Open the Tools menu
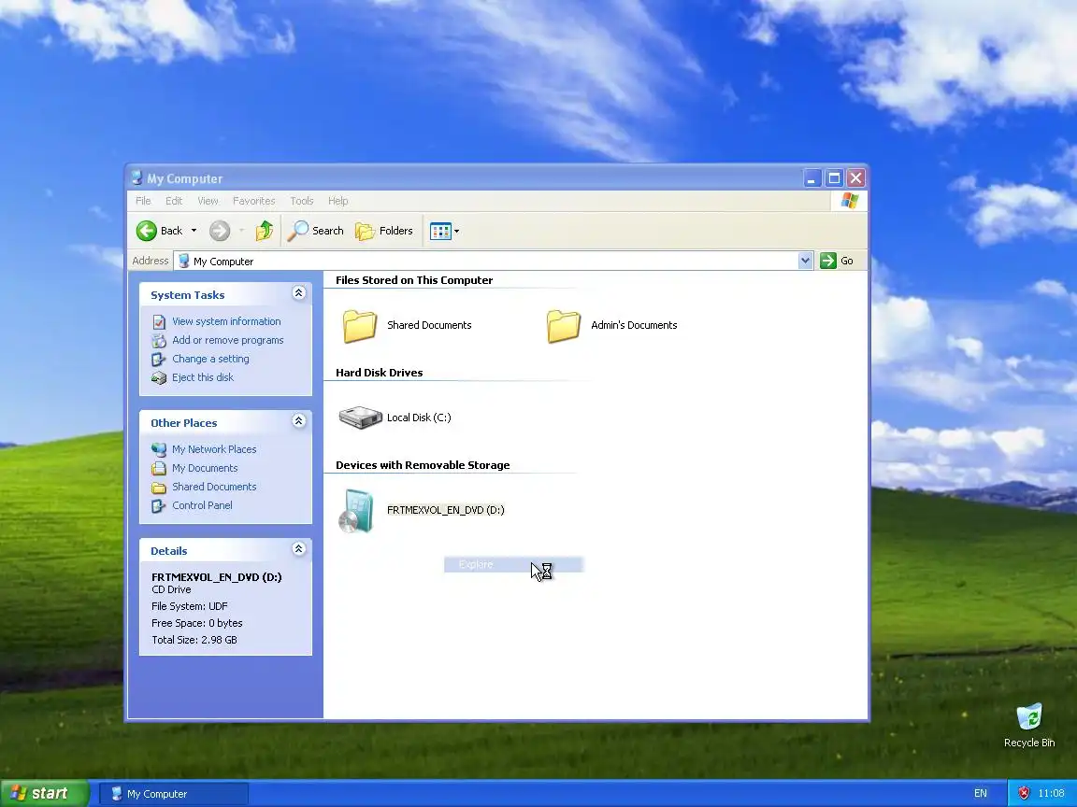This screenshot has height=807, width=1077. coord(302,201)
